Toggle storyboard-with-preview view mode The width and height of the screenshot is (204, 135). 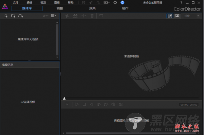point(170,16)
